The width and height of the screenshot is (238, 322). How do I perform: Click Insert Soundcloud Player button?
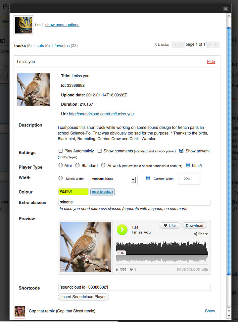point(83,297)
